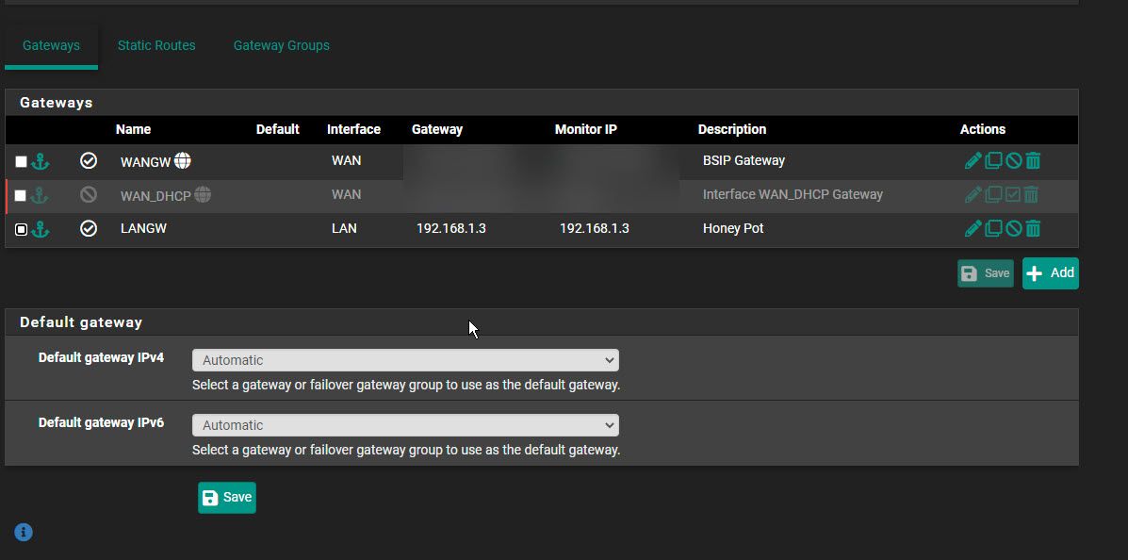Image resolution: width=1128 pixels, height=560 pixels.
Task: Click the disabled status icon for WAN_DHCP
Action: click(89, 194)
